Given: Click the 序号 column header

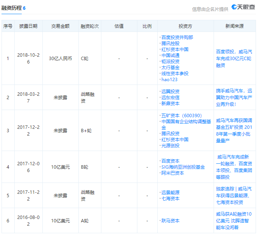Looking at the screenshot, I should [8, 26].
